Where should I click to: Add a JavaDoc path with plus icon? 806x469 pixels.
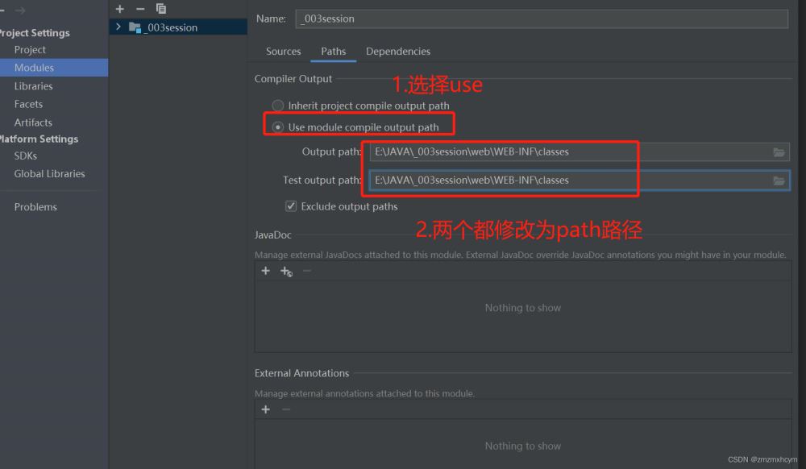265,272
